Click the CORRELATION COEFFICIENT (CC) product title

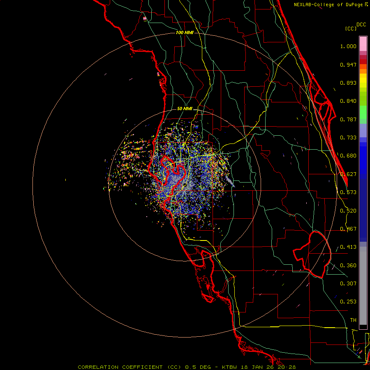(x=129, y=367)
